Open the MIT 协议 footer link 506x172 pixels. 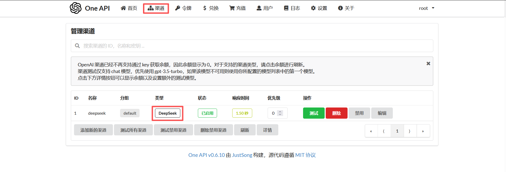[305, 155]
